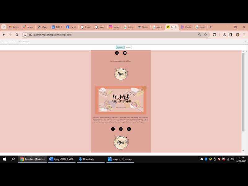248x186 pixels.
Task: Open the Word document in the taskbar
Action: [x=62, y=159]
